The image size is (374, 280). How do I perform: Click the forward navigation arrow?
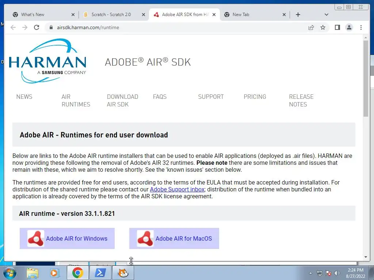pos(25,27)
